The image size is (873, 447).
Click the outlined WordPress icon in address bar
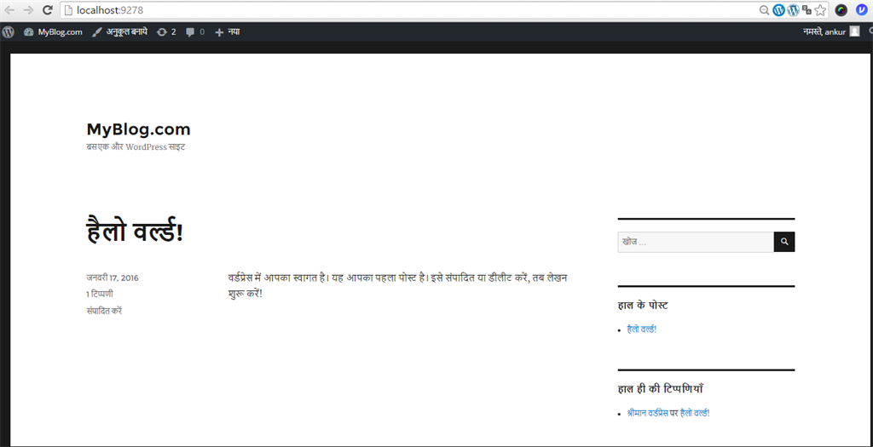pyautogui.click(x=793, y=10)
